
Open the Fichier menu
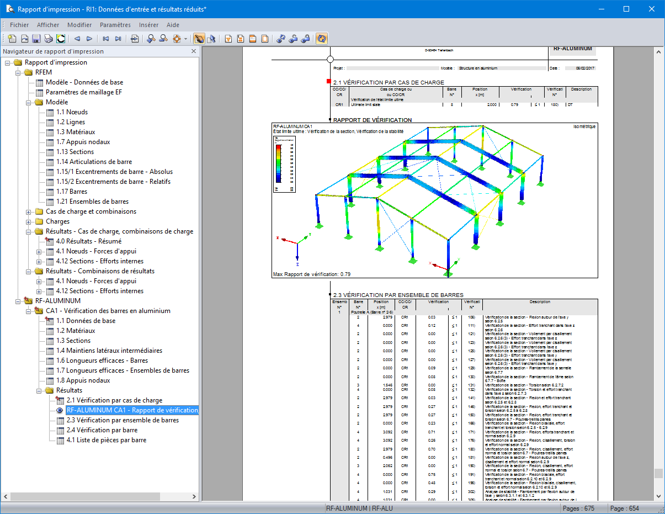pos(19,25)
